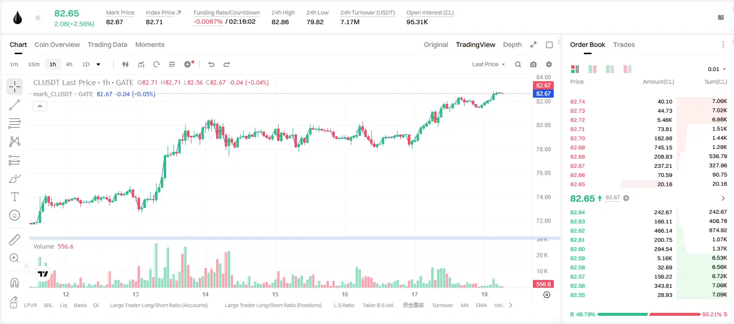Show only sell orders in order book
734x324 pixels.
coord(627,69)
